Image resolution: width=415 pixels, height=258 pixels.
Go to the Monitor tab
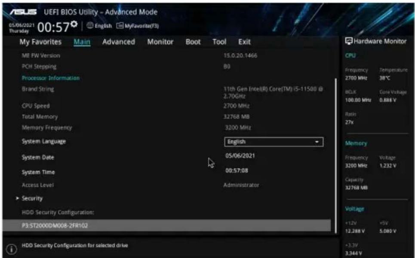[160, 42]
